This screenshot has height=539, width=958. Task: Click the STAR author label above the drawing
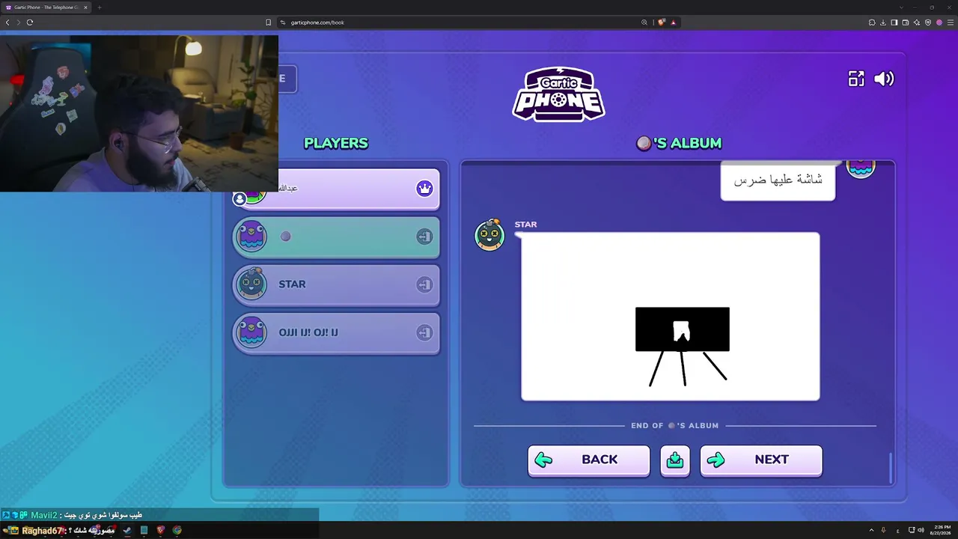[x=525, y=224]
